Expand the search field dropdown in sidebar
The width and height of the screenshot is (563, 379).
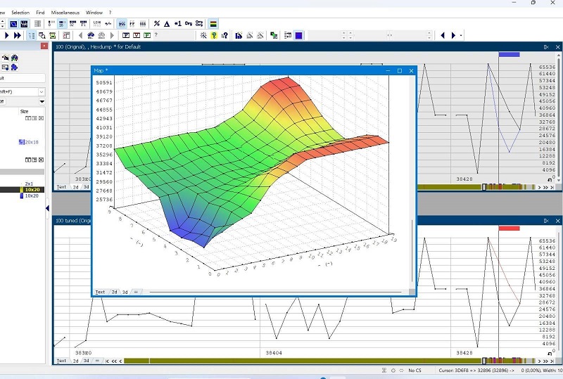pos(42,91)
